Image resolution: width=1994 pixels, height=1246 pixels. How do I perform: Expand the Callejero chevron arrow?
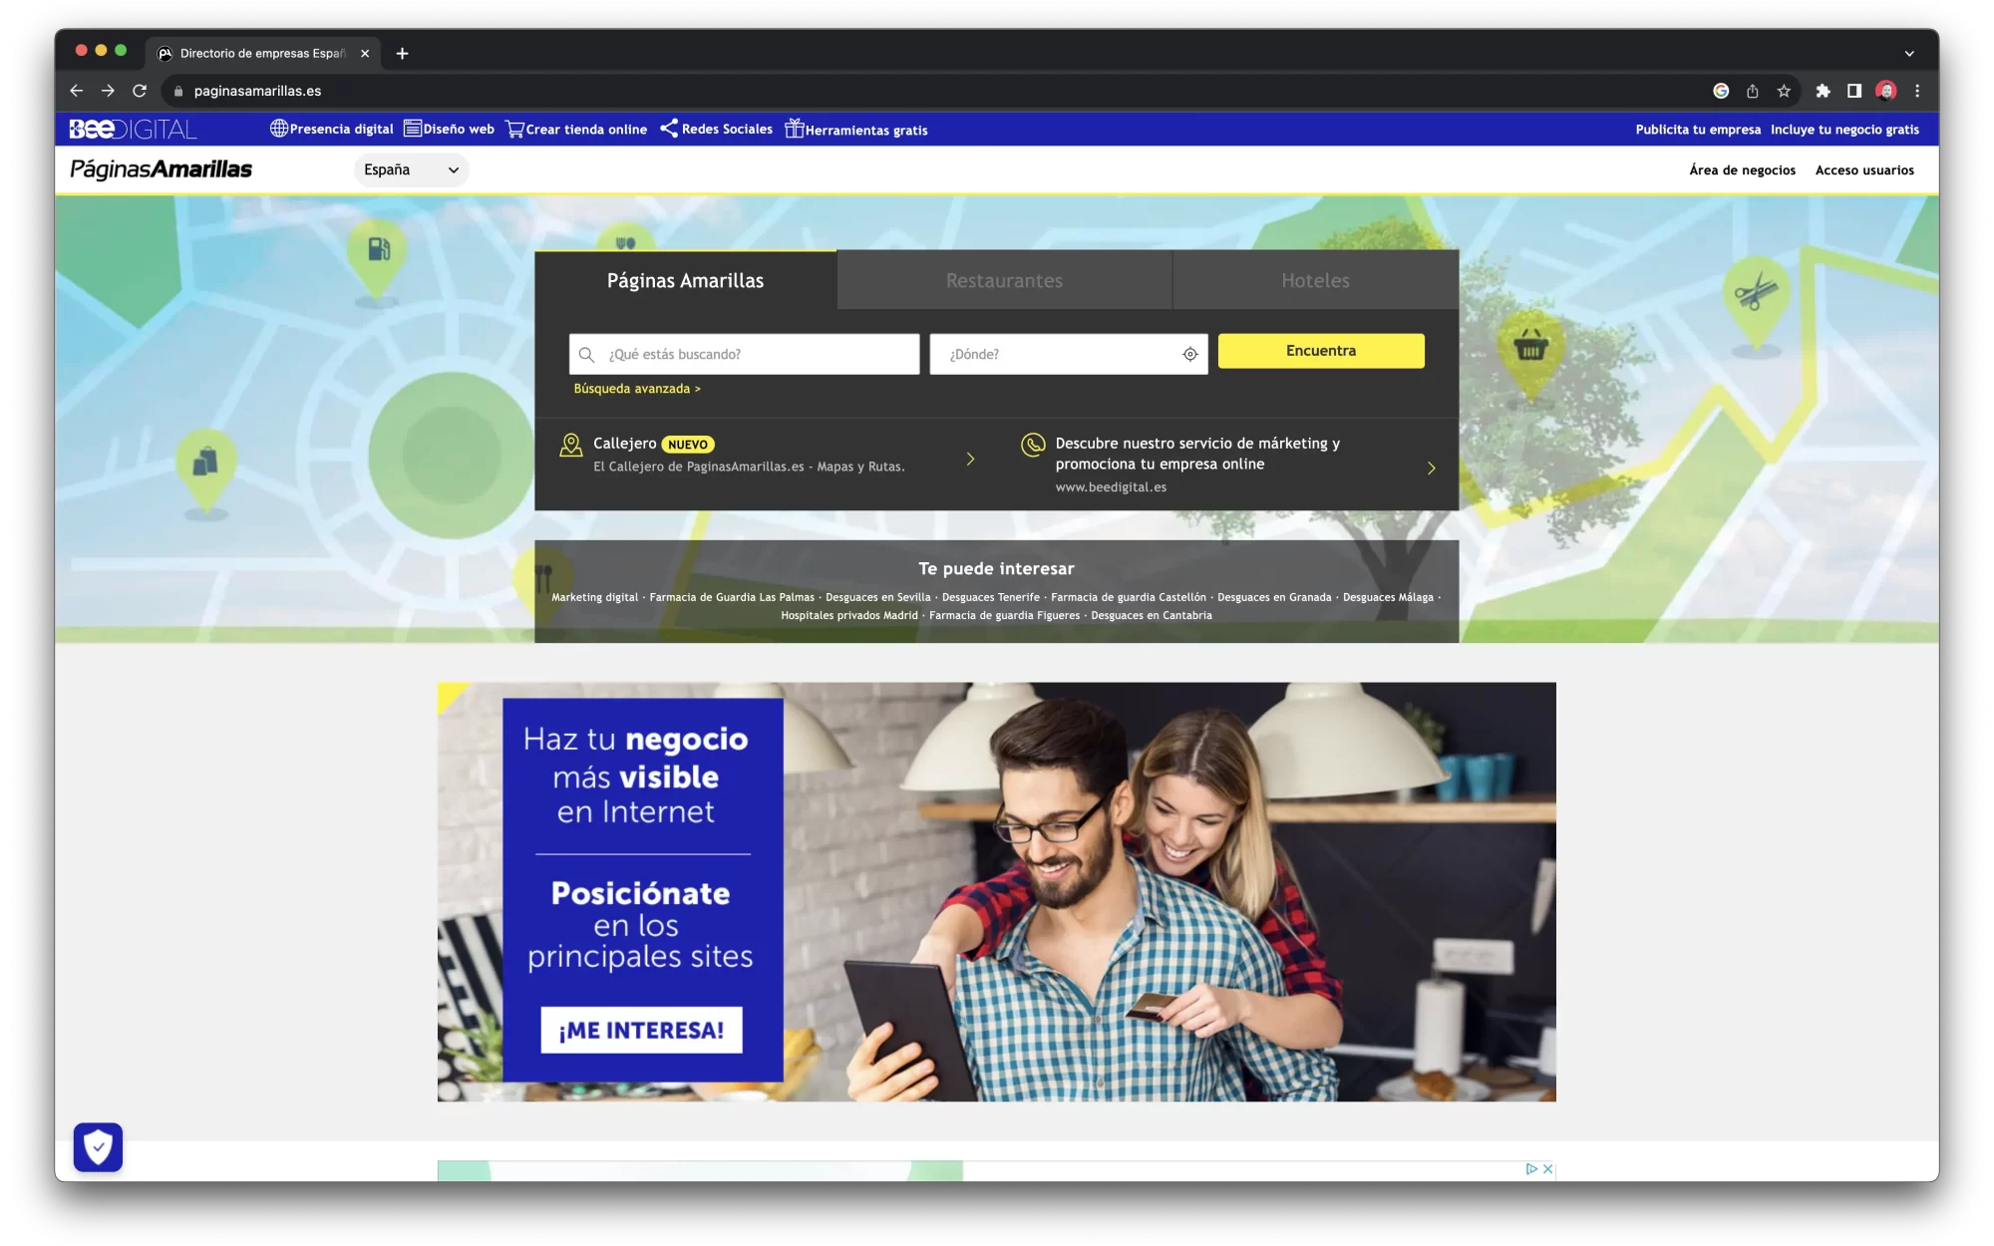(x=970, y=459)
